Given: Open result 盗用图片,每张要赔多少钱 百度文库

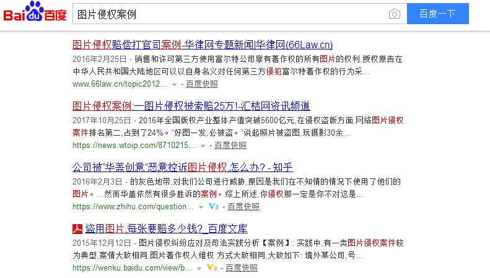Looking at the screenshot, I should pyautogui.click(x=166, y=228).
